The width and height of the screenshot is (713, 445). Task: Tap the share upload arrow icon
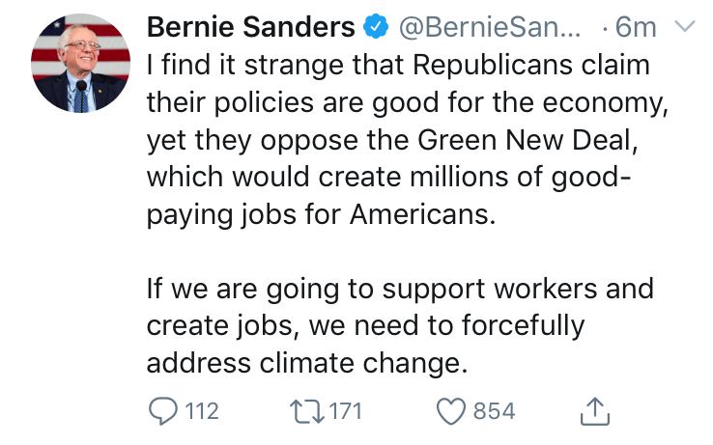click(595, 411)
